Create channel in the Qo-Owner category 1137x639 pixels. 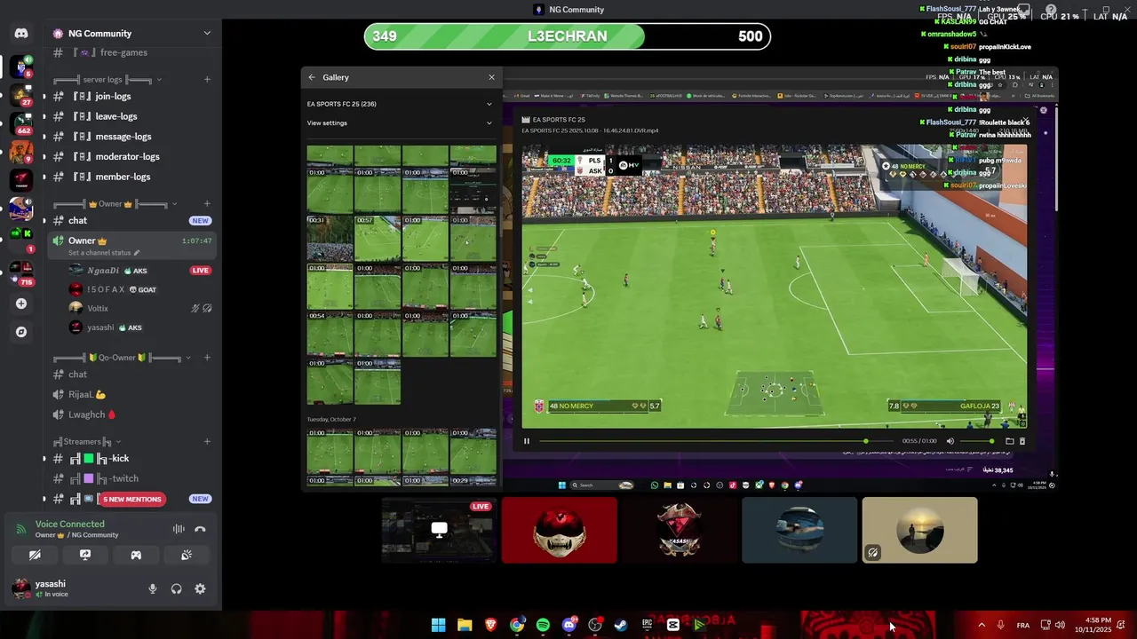[x=207, y=358]
